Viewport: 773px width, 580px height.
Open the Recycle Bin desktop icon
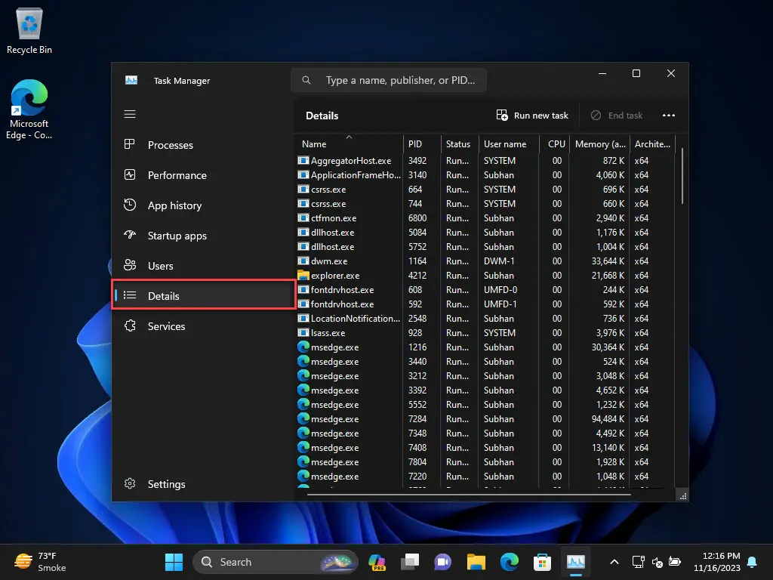(29, 30)
